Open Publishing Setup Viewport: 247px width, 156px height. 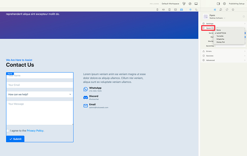(237, 4)
